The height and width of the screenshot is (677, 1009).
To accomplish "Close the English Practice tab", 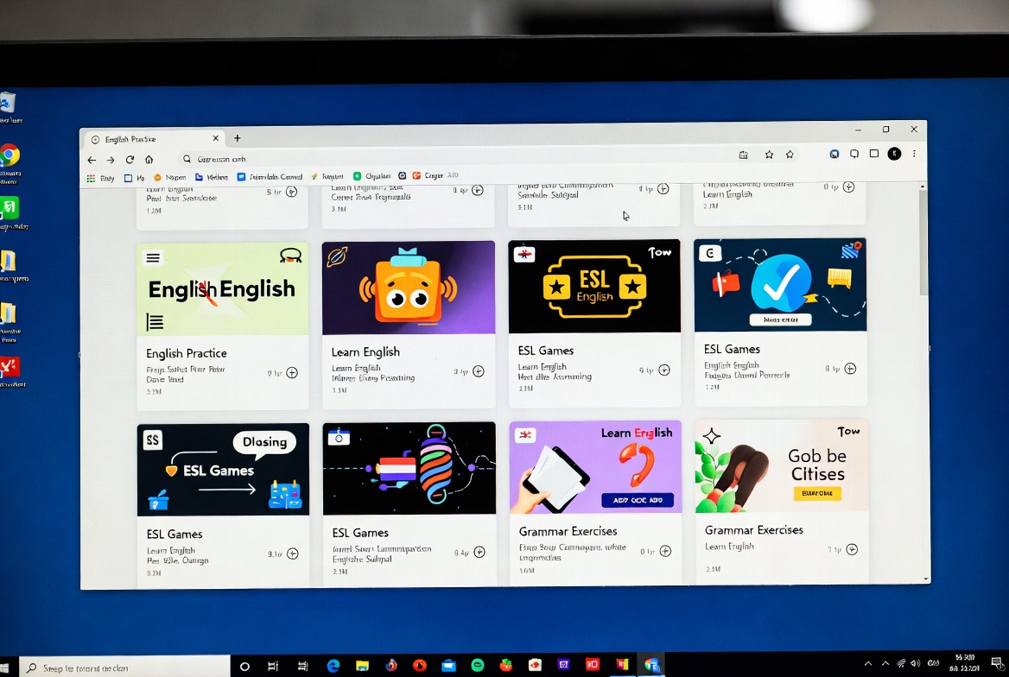I will click(x=216, y=138).
